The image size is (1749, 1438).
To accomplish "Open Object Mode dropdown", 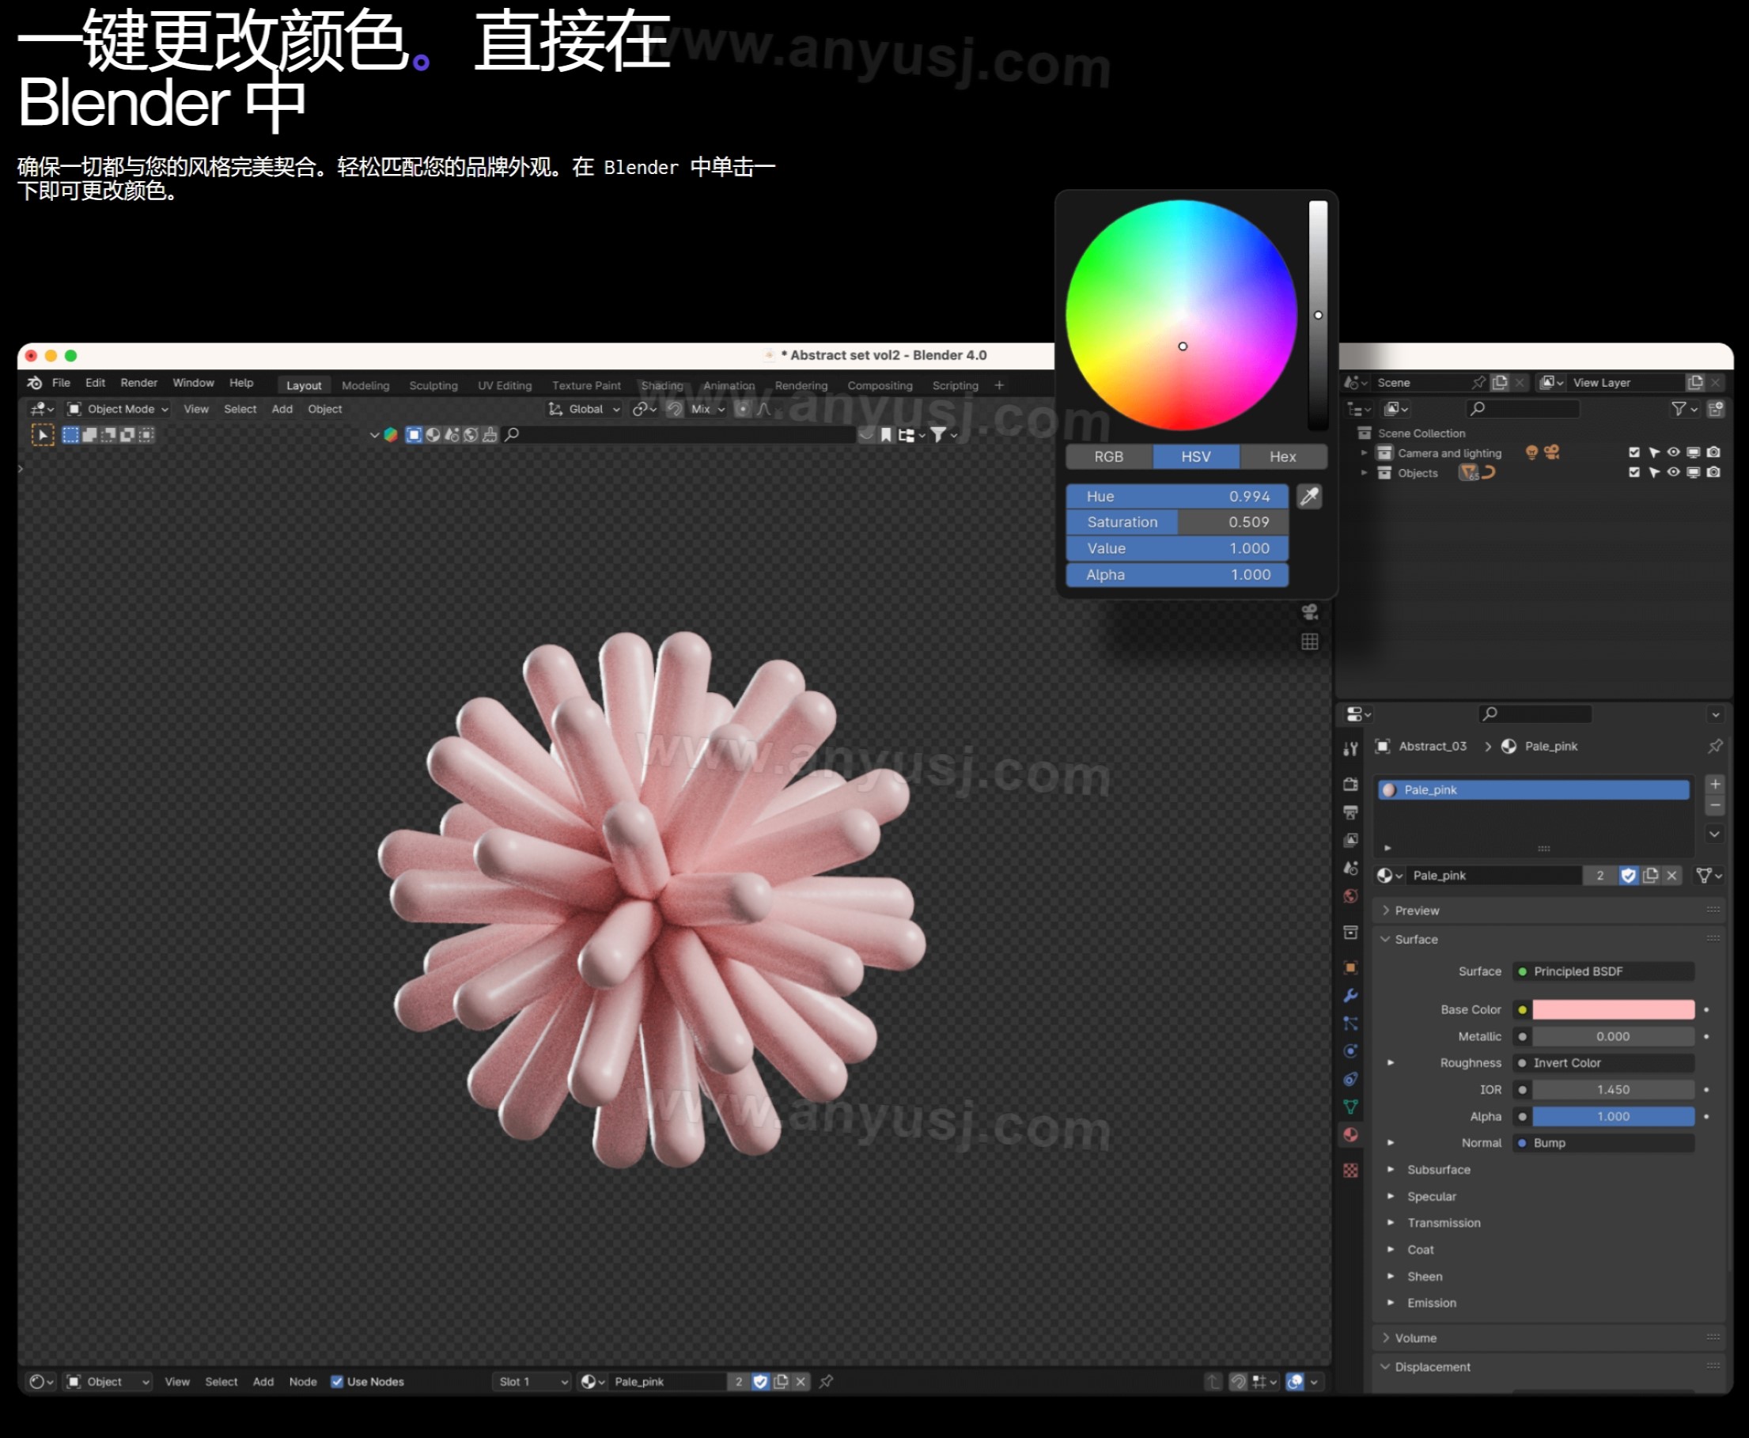I will pyautogui.click(x=118, y=409).
